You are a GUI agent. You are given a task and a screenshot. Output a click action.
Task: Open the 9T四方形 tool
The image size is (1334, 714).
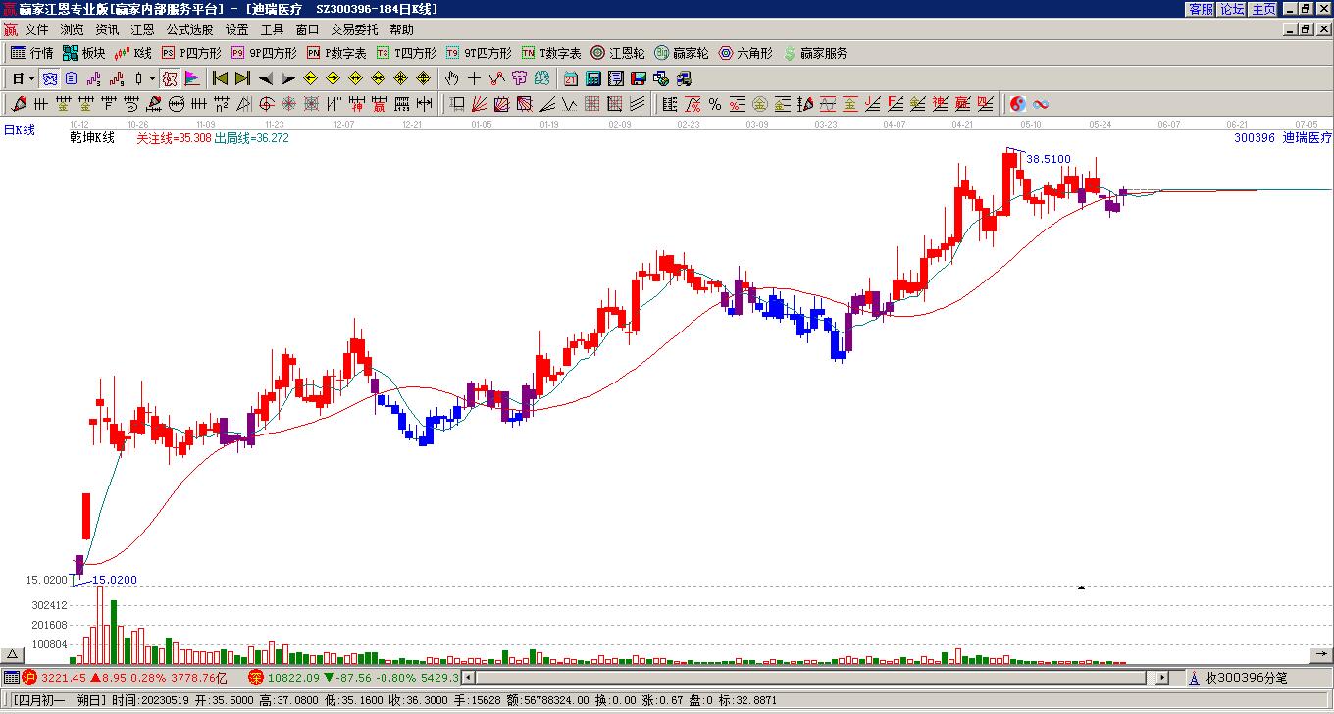coord(479,53)
